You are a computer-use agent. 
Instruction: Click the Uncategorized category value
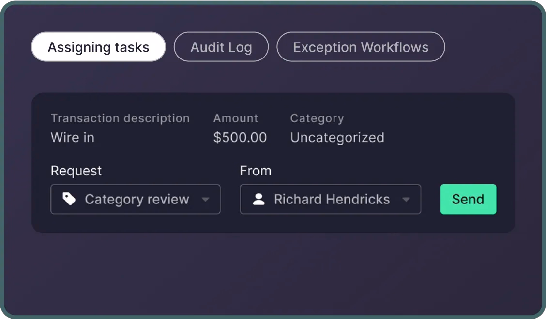(x=337, y=138)
